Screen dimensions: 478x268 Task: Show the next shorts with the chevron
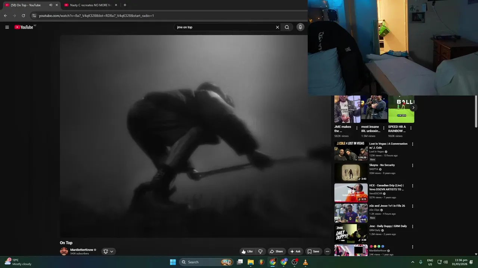tap(413, 108)
